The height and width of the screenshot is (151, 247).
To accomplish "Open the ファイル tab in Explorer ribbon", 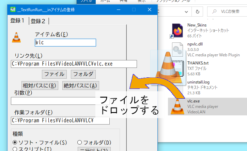I will (86, 2).
